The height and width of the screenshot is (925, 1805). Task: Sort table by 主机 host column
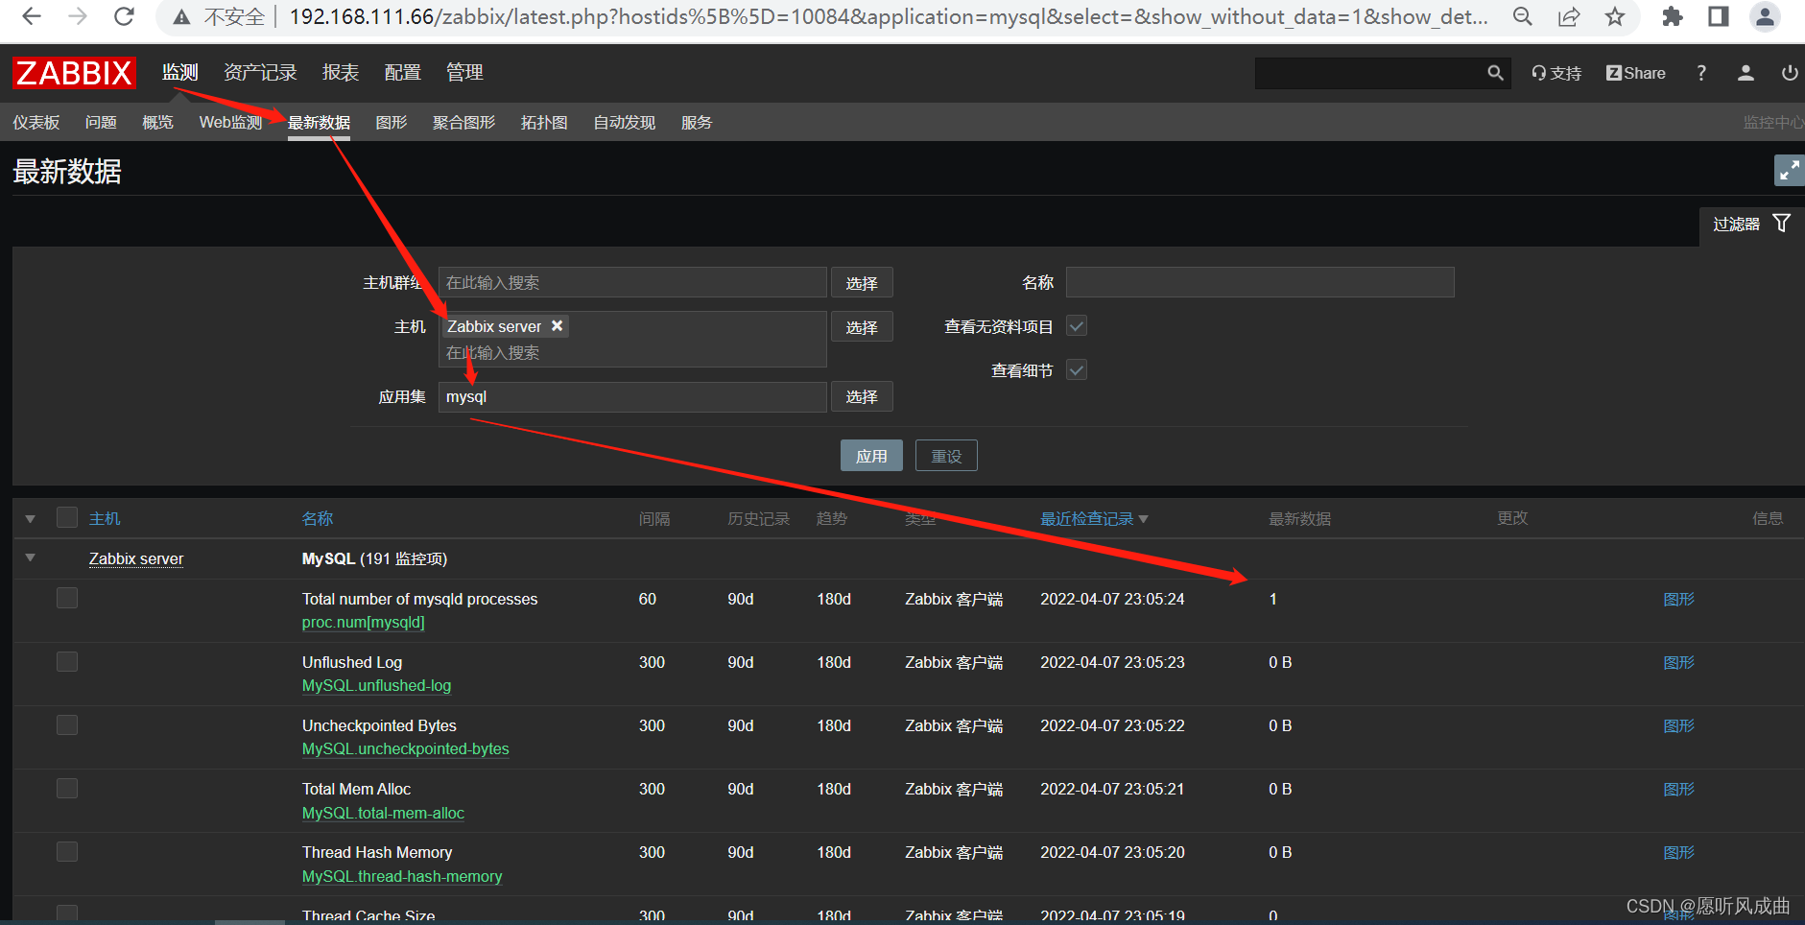(x=105, y=518)
